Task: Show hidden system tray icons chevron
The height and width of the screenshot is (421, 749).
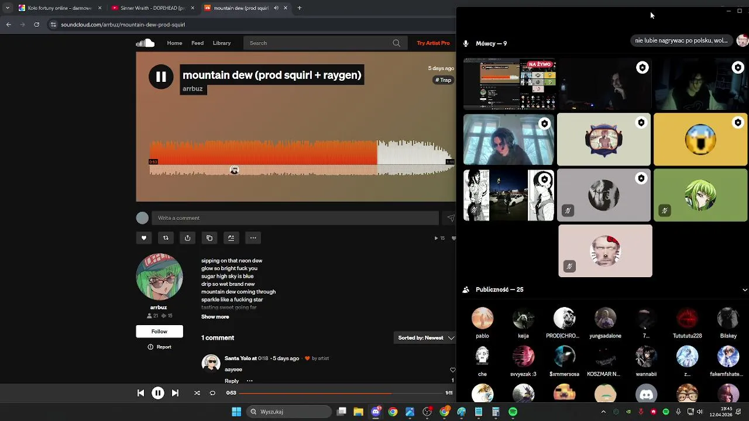Action: tap(603, 412)
